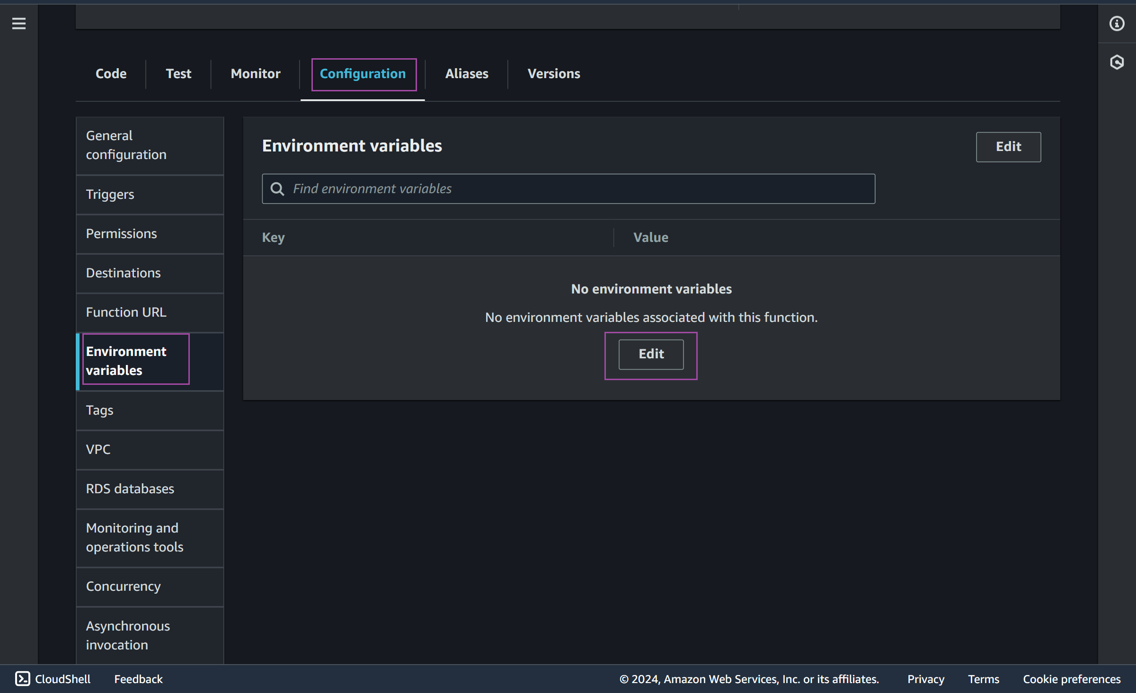Switch to the Test tab
This screenshot has height=693, width=1136.
(x=178, y=73)
